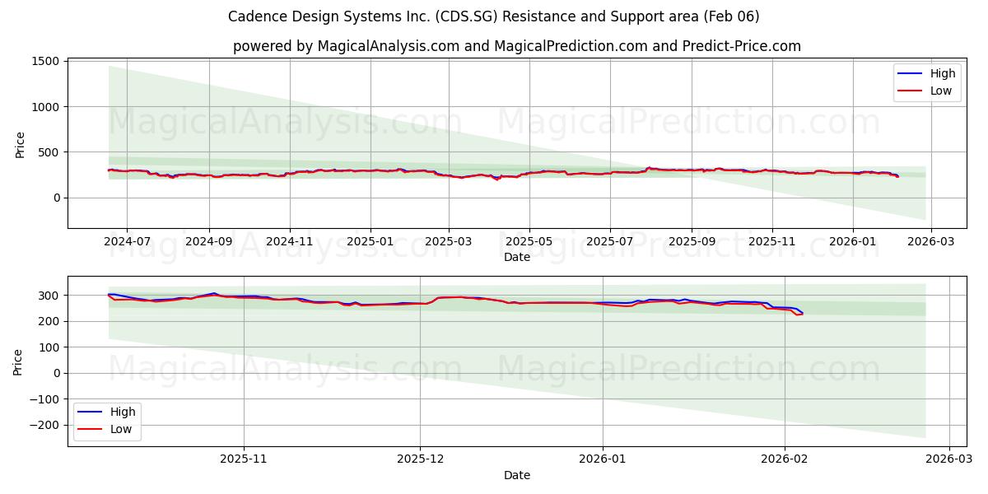The height and width of the screenshot is (494, 988).
Task: Click the 1500 price tick label
Action: pos(44,61)
